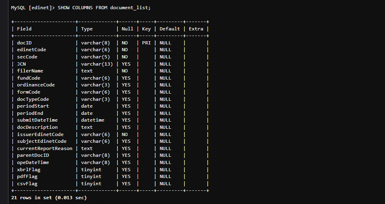The image size is (385, 204).
Task: Click the currentReportReason field name
Action: pos(45,148)
